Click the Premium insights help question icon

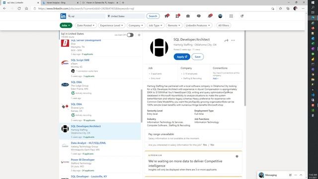tap(237, 156)
